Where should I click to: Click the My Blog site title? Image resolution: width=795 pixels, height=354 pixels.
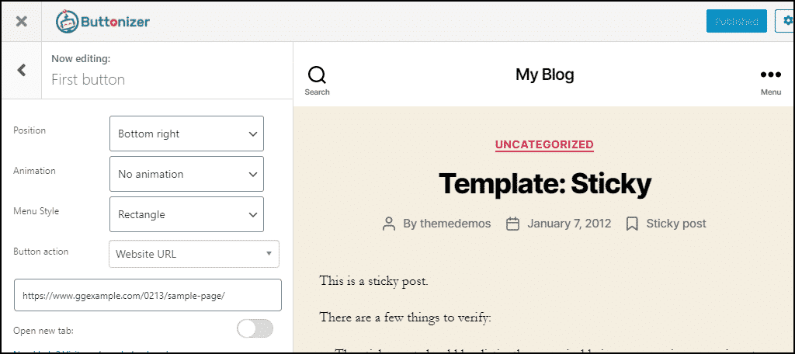pyautogui.click(x=545, y=75)
